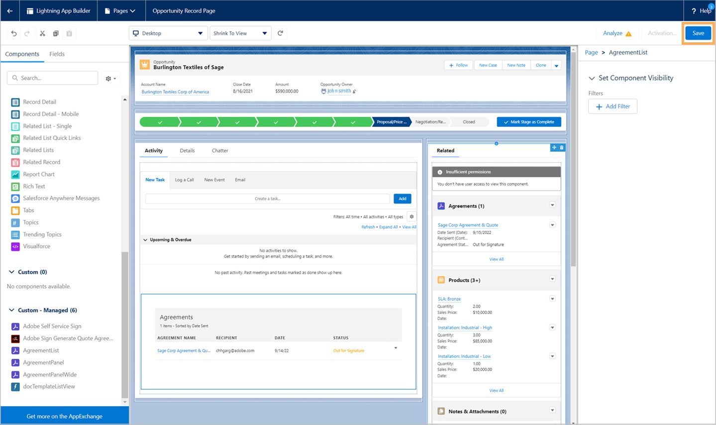Open Sage Corp Agreement & Quote link
This screenshot has width=716, height=425.
[x=468, y=225]
